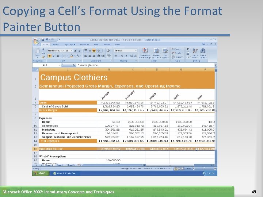This screenshot has width=263, height=197.
Task: Open the Formulas ribbon tab
Action: 84,45
